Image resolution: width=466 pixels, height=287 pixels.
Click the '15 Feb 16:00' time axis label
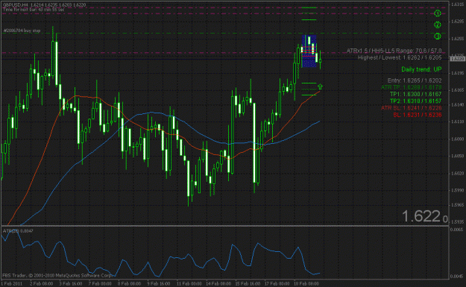click(248, 284)
